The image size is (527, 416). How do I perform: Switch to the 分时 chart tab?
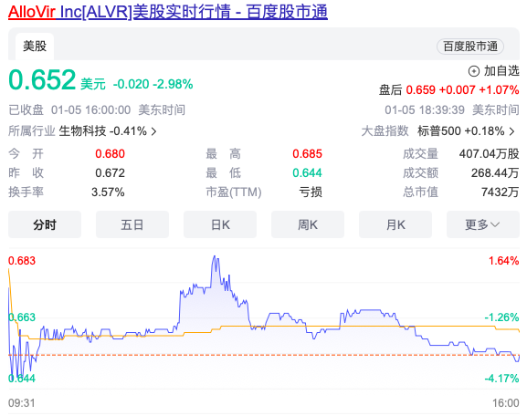[x=45, y=224]
